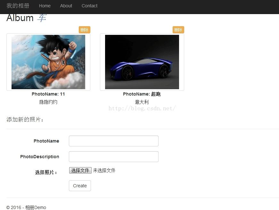View the Dragon Ball photo thumbnail
The height and width of the screenshot is (210, 279).
click(48, 62)
